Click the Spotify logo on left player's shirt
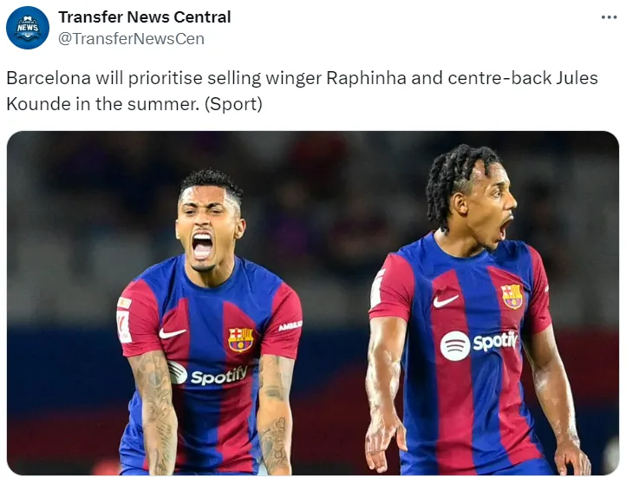This screenshot has height=478, width=626. [x=207, y=374]
